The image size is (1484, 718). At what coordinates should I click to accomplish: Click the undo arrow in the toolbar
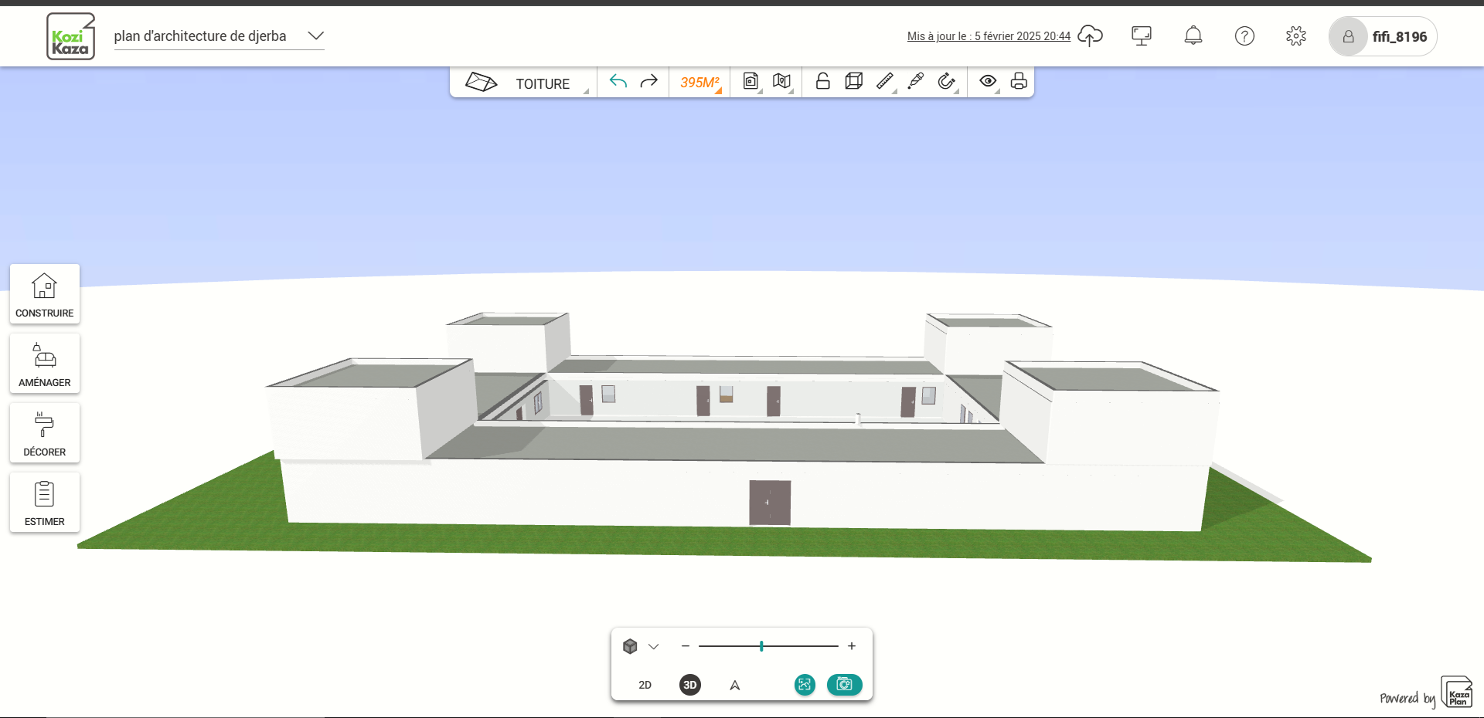(x=618, y=82)
